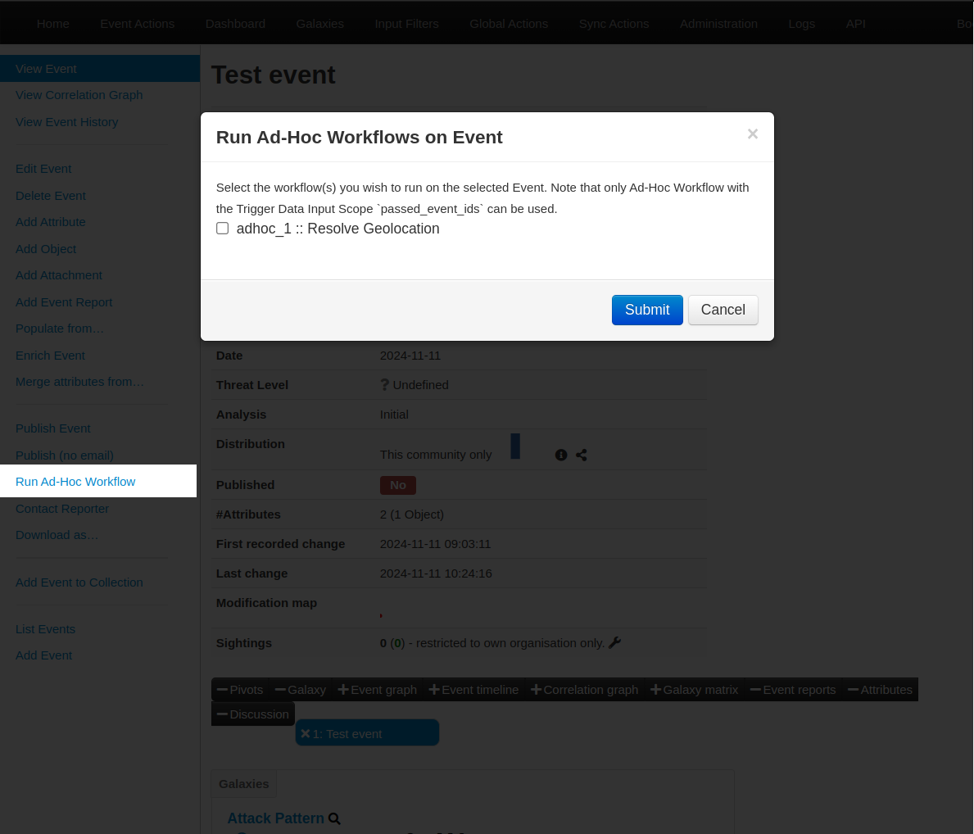Check the adhoc_1 Resolve Geolocation checkbox
The image size is (974, 834).
click(x=222, y=229)
